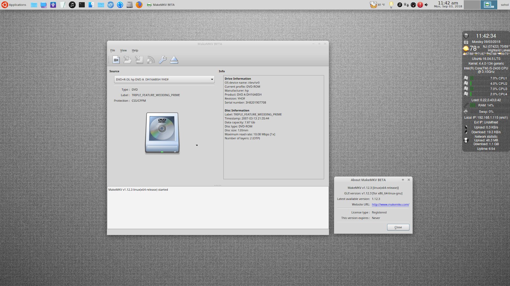Screen dimensions: 510x286
Task: Click the red exclamation alert tray icon
Action: pos(420,5)
